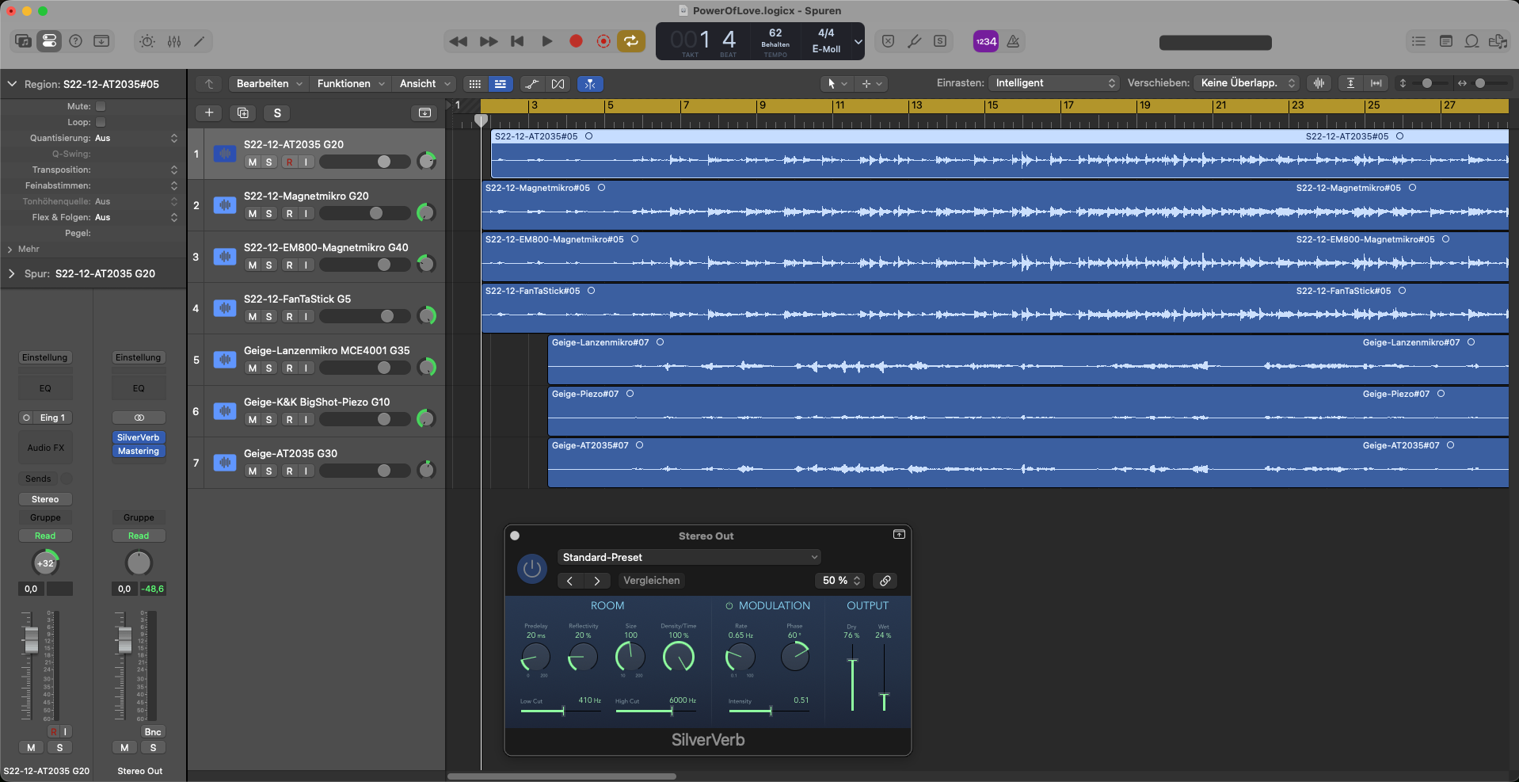Click the add new track plus button
This screenshot has width=1519, height=782.
pyautogui.click(x=209, y=113)
